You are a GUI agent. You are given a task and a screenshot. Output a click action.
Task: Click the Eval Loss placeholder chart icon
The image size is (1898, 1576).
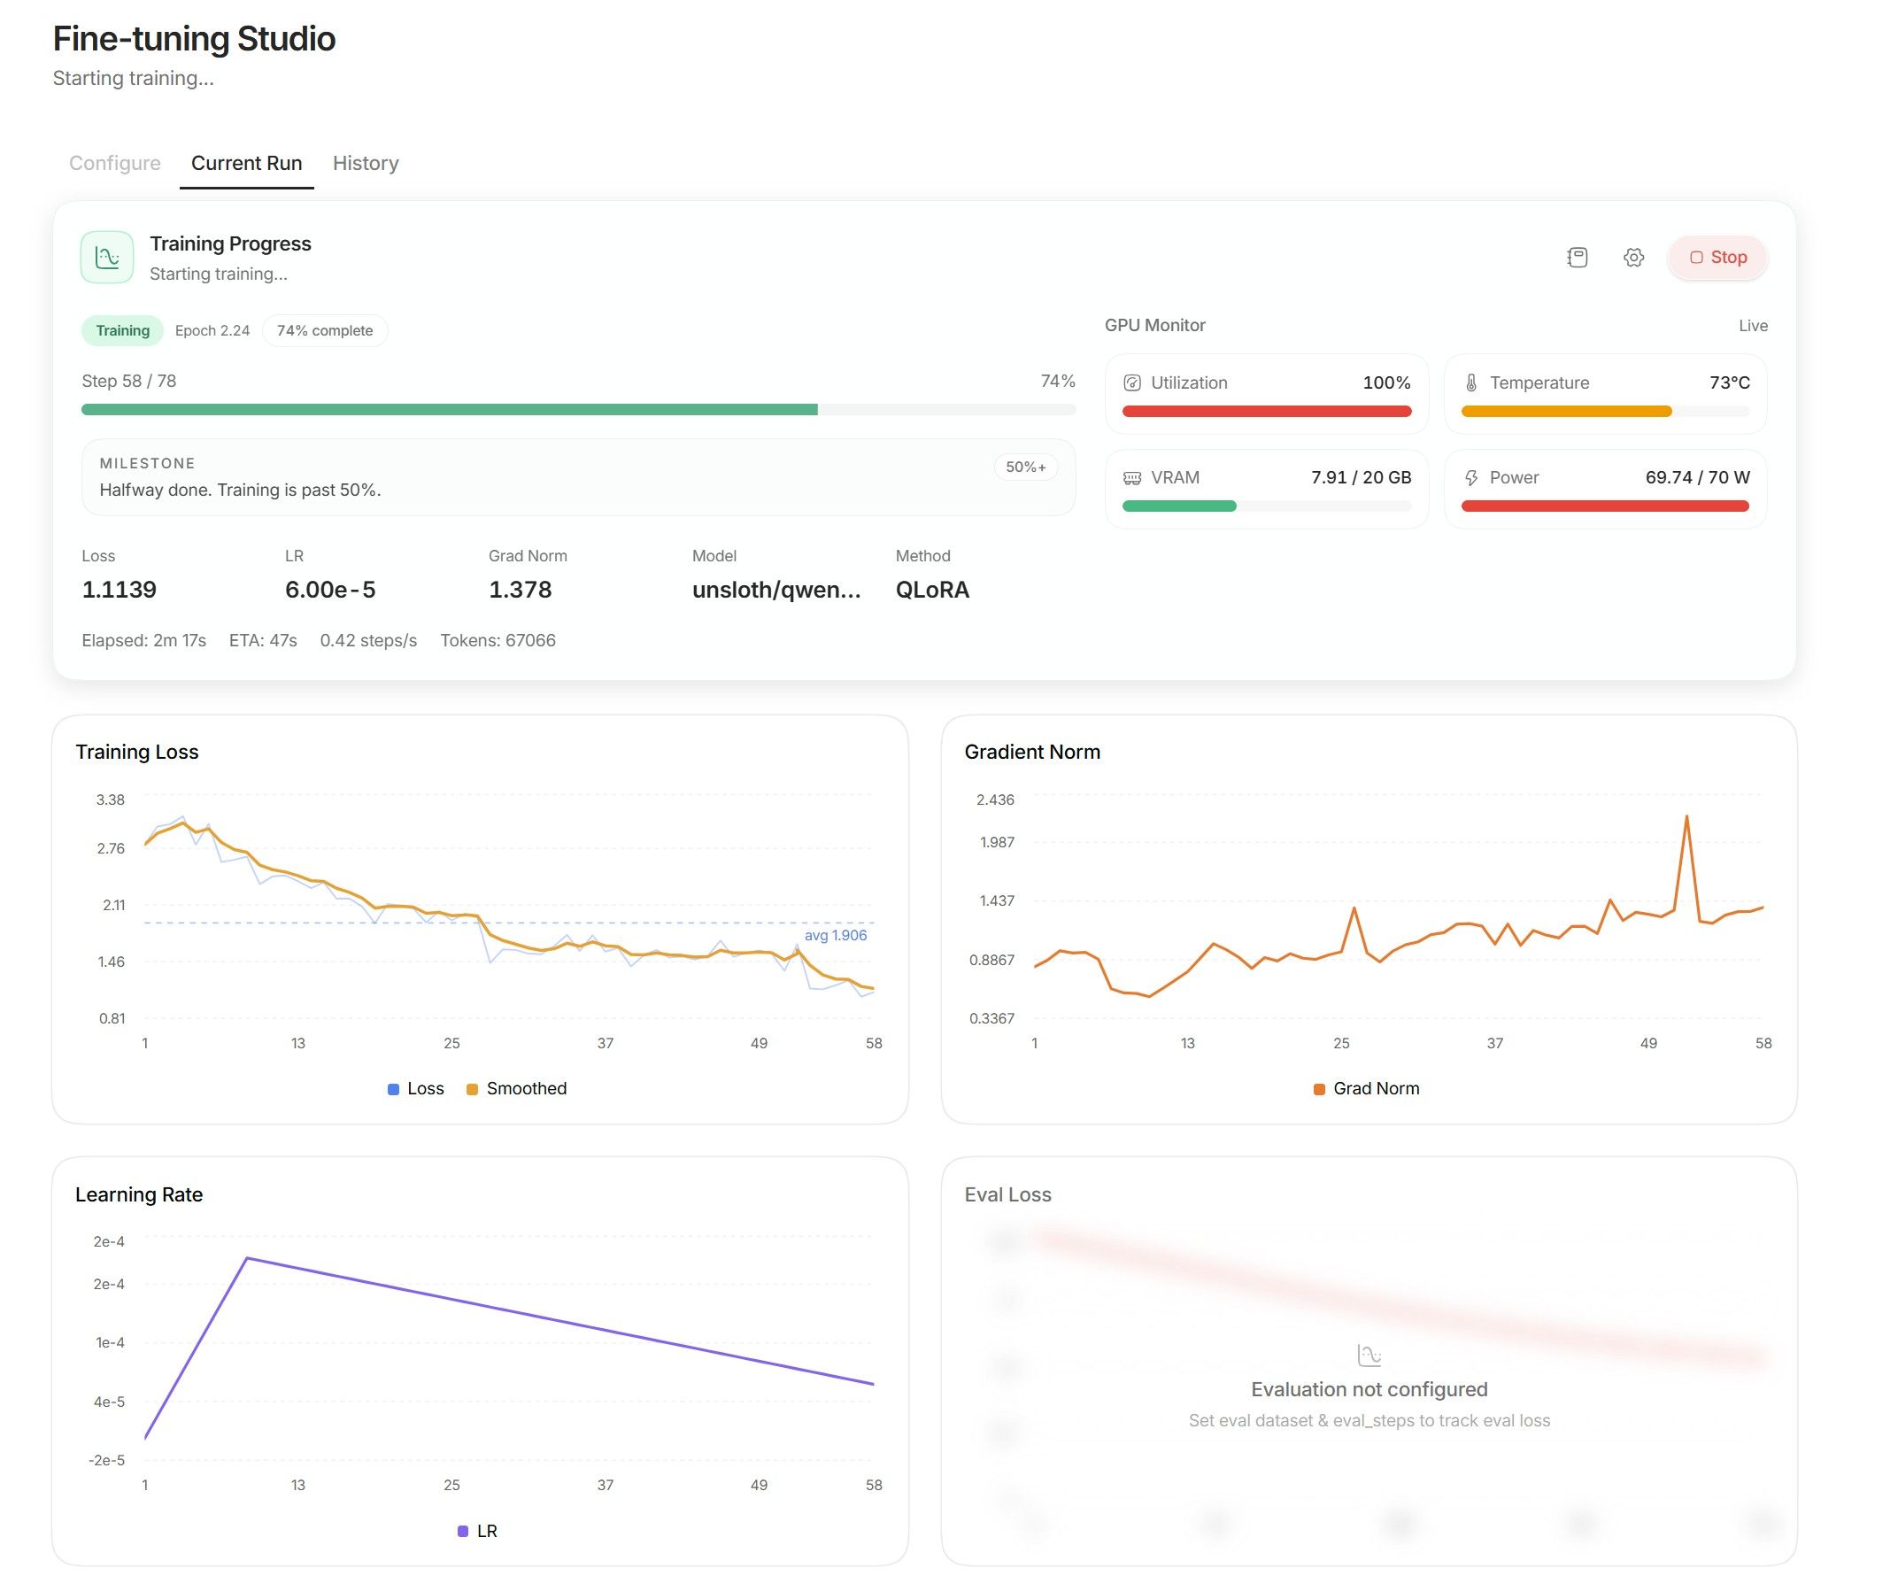(x=1369, y=1356)
